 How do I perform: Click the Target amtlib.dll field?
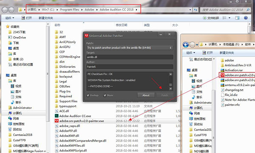coord(130,57)
